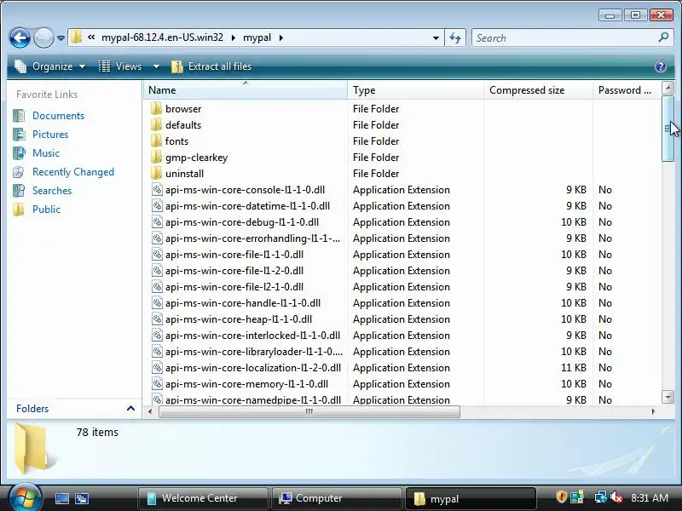Open Help via the question mark icon

coord(660,66)
